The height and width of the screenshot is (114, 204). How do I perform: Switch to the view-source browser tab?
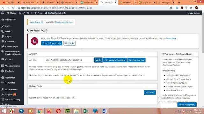(x=69, y=3)
